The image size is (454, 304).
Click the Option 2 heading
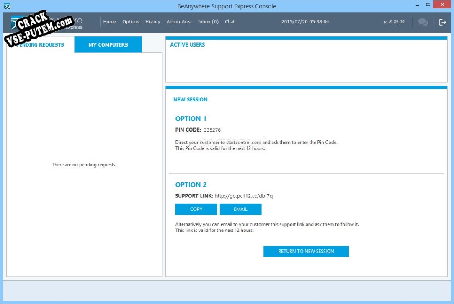coord(191,184)
